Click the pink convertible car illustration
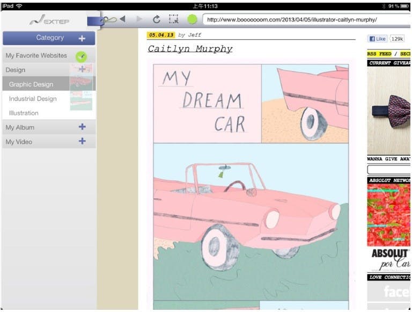 pos(251,222)
